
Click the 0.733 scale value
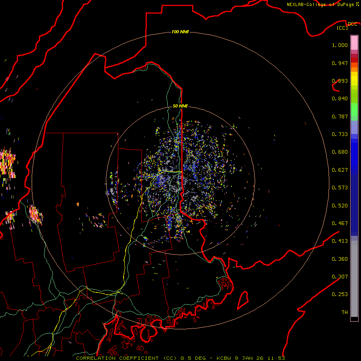[340, 134]
